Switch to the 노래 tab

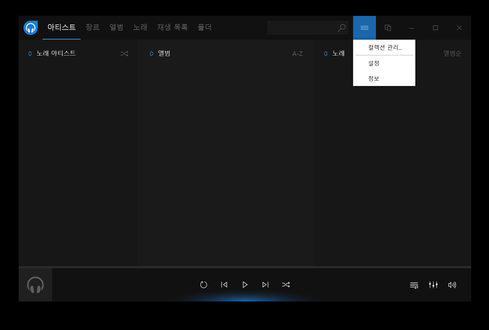140,27
